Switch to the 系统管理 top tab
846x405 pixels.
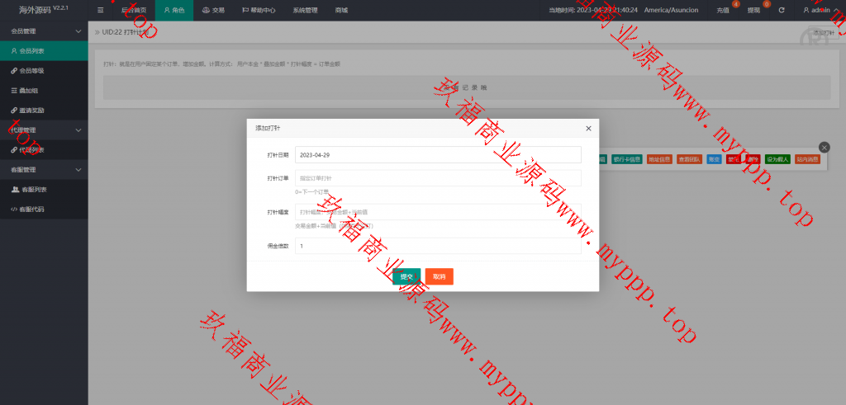306,11
